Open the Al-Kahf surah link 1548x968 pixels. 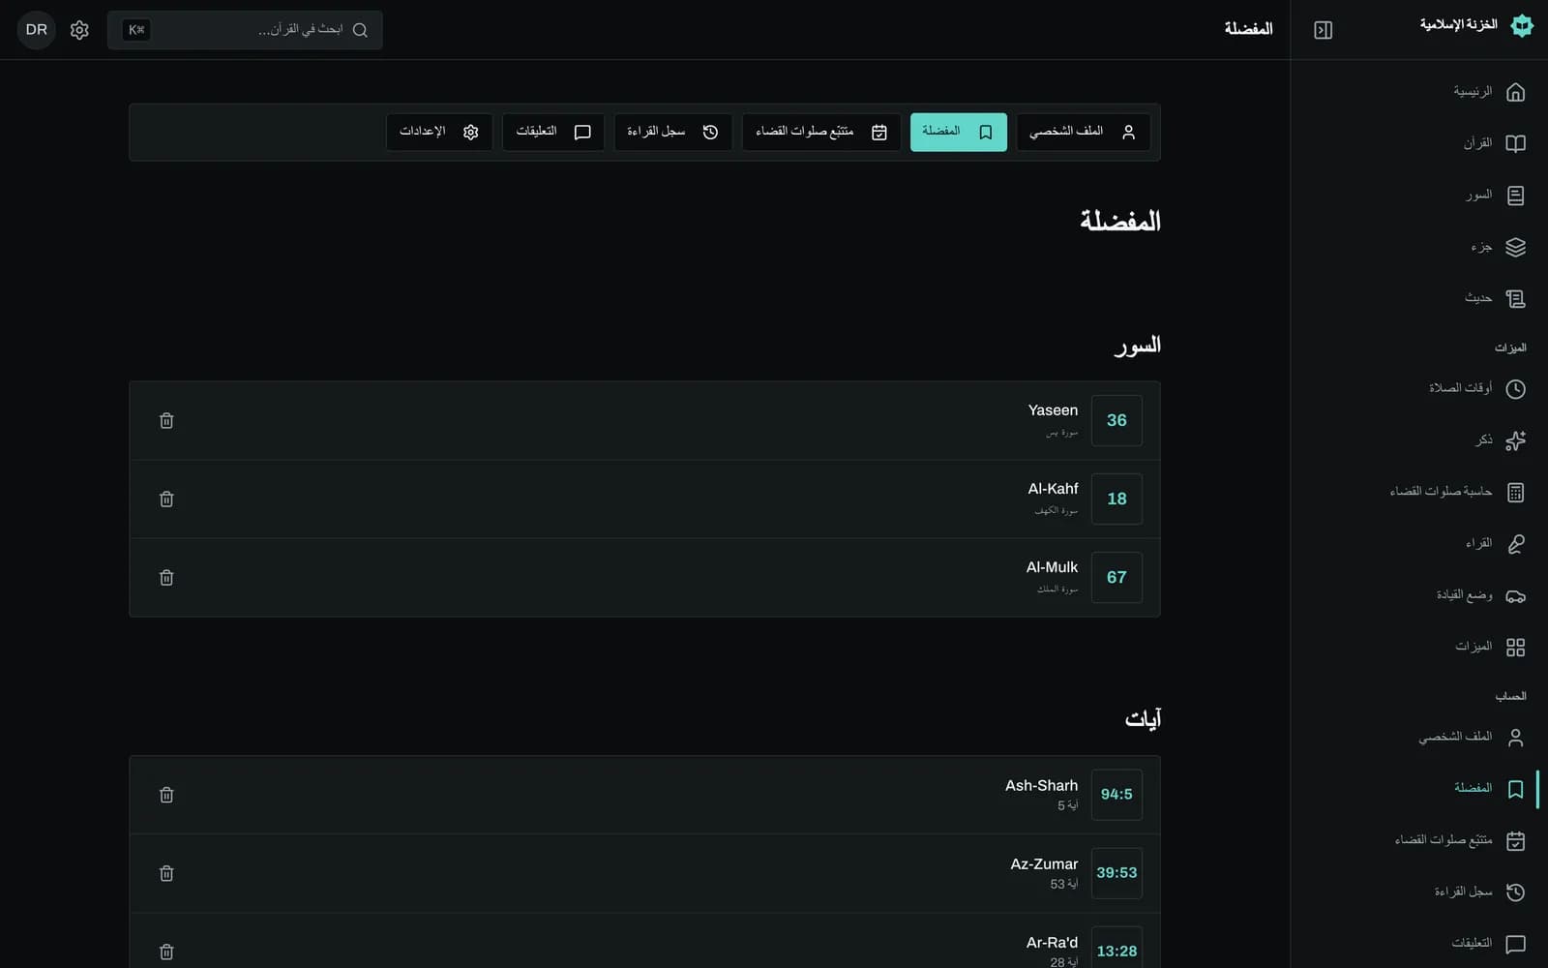pyautogui.click(x=1053, y=489)
